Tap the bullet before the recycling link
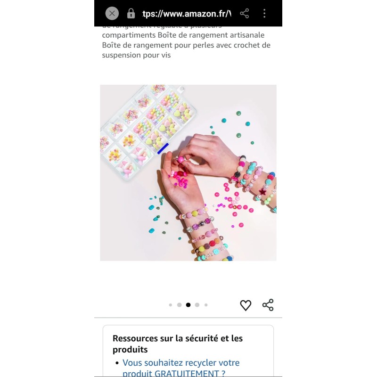The image size is (377, 377). (x=117, y=363)
